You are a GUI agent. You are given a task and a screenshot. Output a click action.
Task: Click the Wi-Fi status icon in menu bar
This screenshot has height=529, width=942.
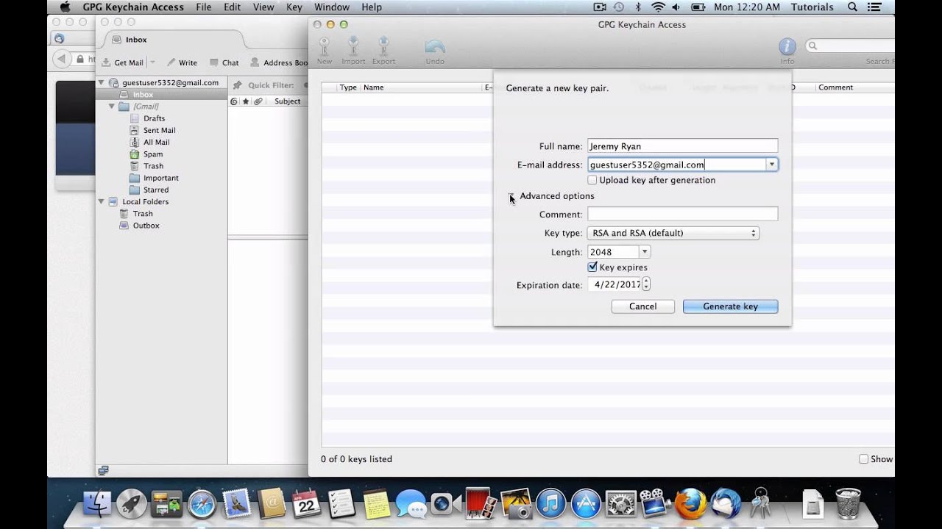pos(658,7)
